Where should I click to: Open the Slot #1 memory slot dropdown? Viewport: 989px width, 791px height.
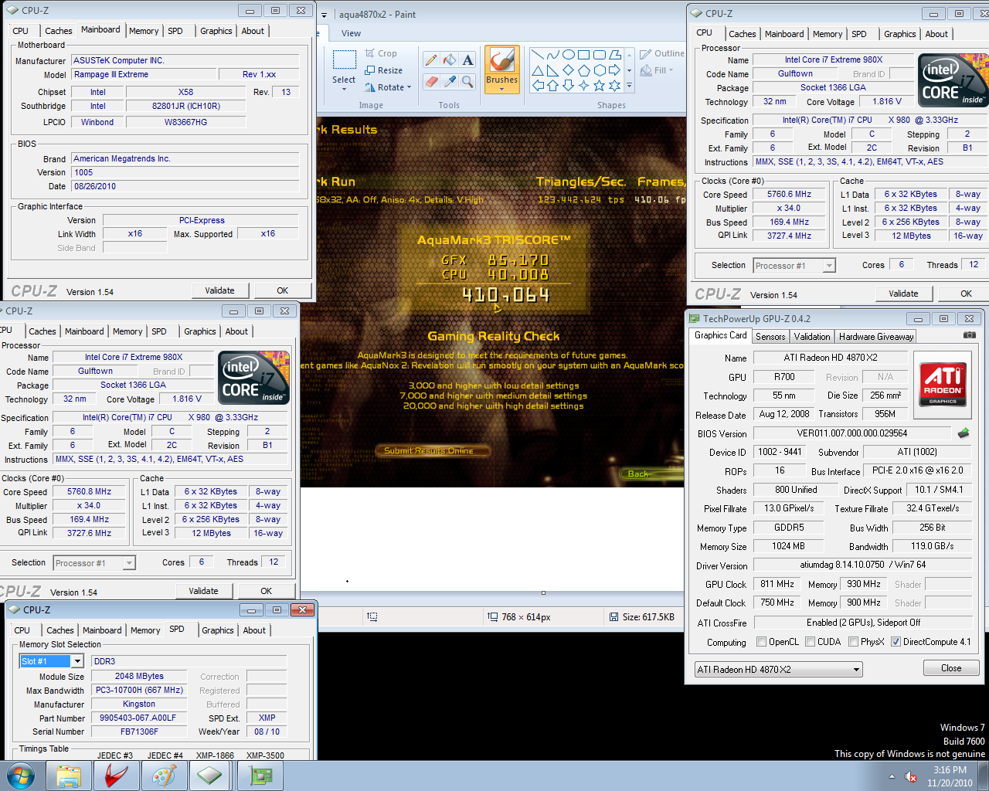coord(51,661)
